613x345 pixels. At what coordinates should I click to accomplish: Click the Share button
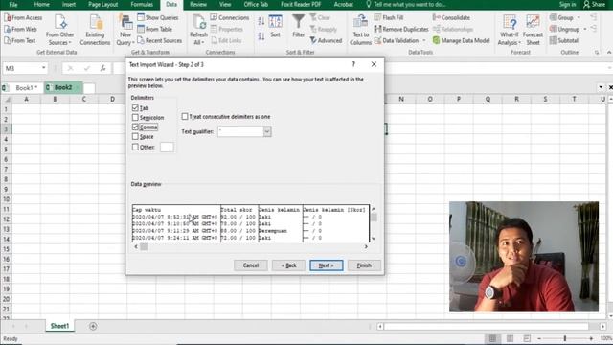point(594,4)
